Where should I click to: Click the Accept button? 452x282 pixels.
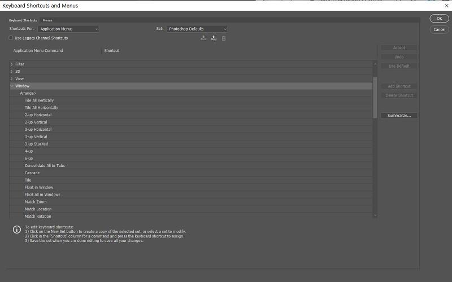pos(399,48)
